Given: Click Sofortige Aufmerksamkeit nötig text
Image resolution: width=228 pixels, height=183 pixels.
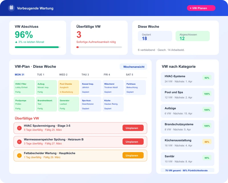Looking at the screenshot, I should click(x=96, y=42).
